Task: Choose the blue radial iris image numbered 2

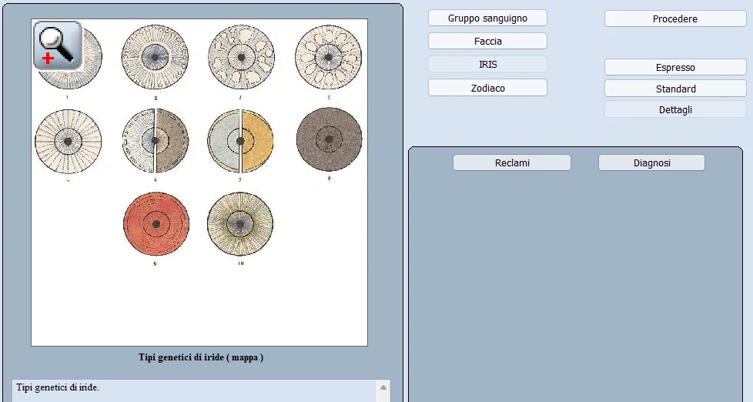Action: pyautogui.click(x=155, y=57)
